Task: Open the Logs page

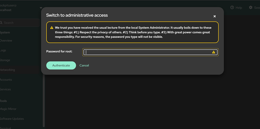Action: coord(3,51)
